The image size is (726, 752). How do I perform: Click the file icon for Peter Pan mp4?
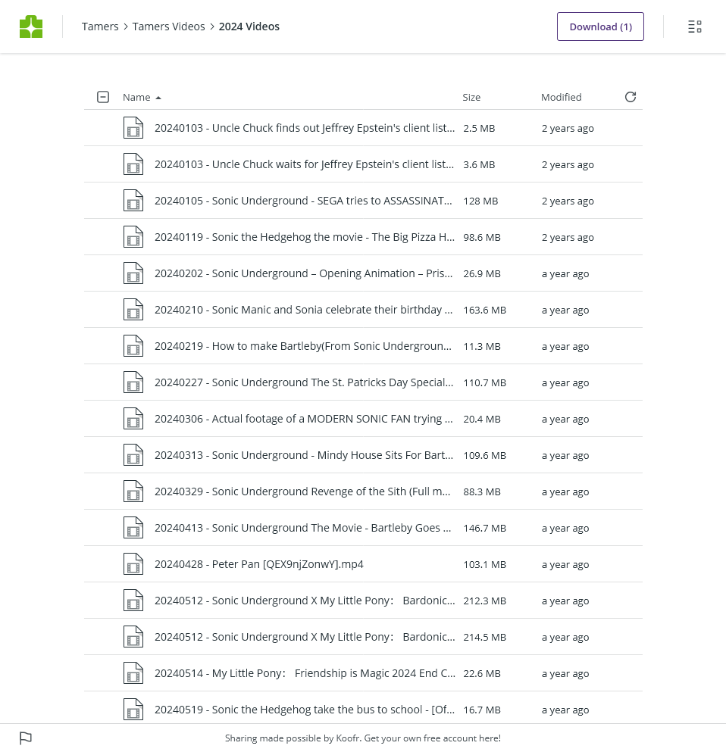pyautogui.click(x=133, y=564)
